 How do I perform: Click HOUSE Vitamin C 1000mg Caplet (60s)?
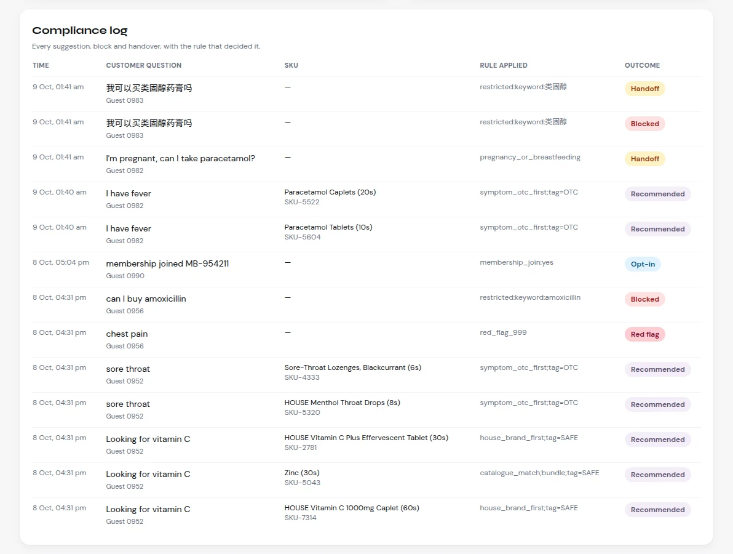(x=352, y=508)
